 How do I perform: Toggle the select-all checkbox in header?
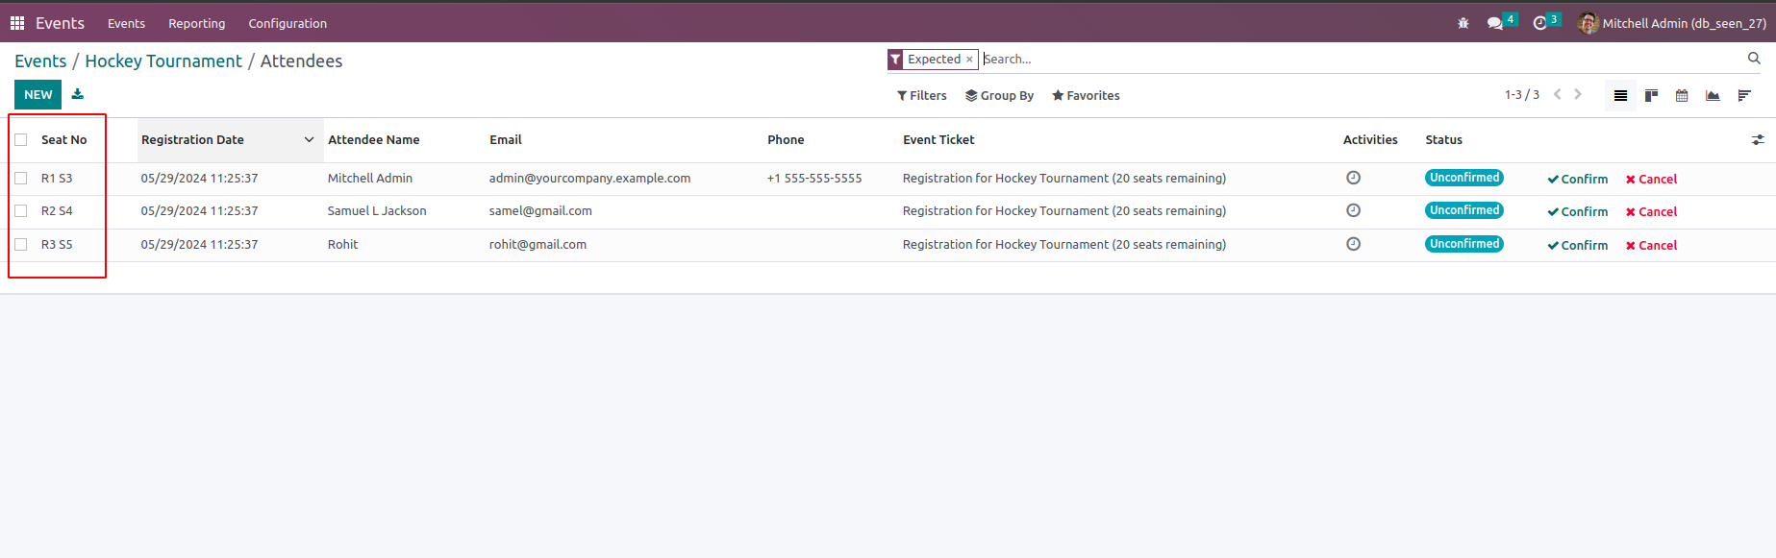coord(21,139)
